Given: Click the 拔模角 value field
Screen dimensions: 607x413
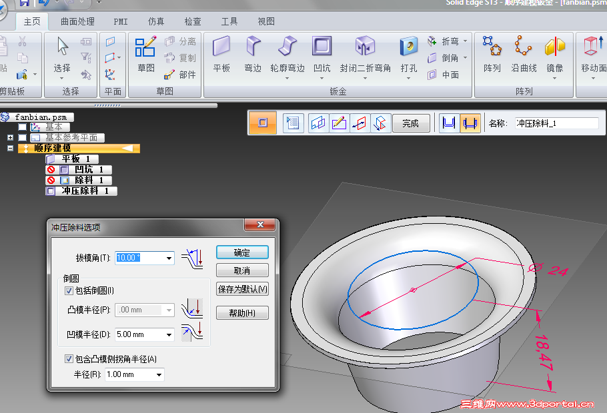Looking at the screenshot, I should pyautogui.click(x=140, y=258).
